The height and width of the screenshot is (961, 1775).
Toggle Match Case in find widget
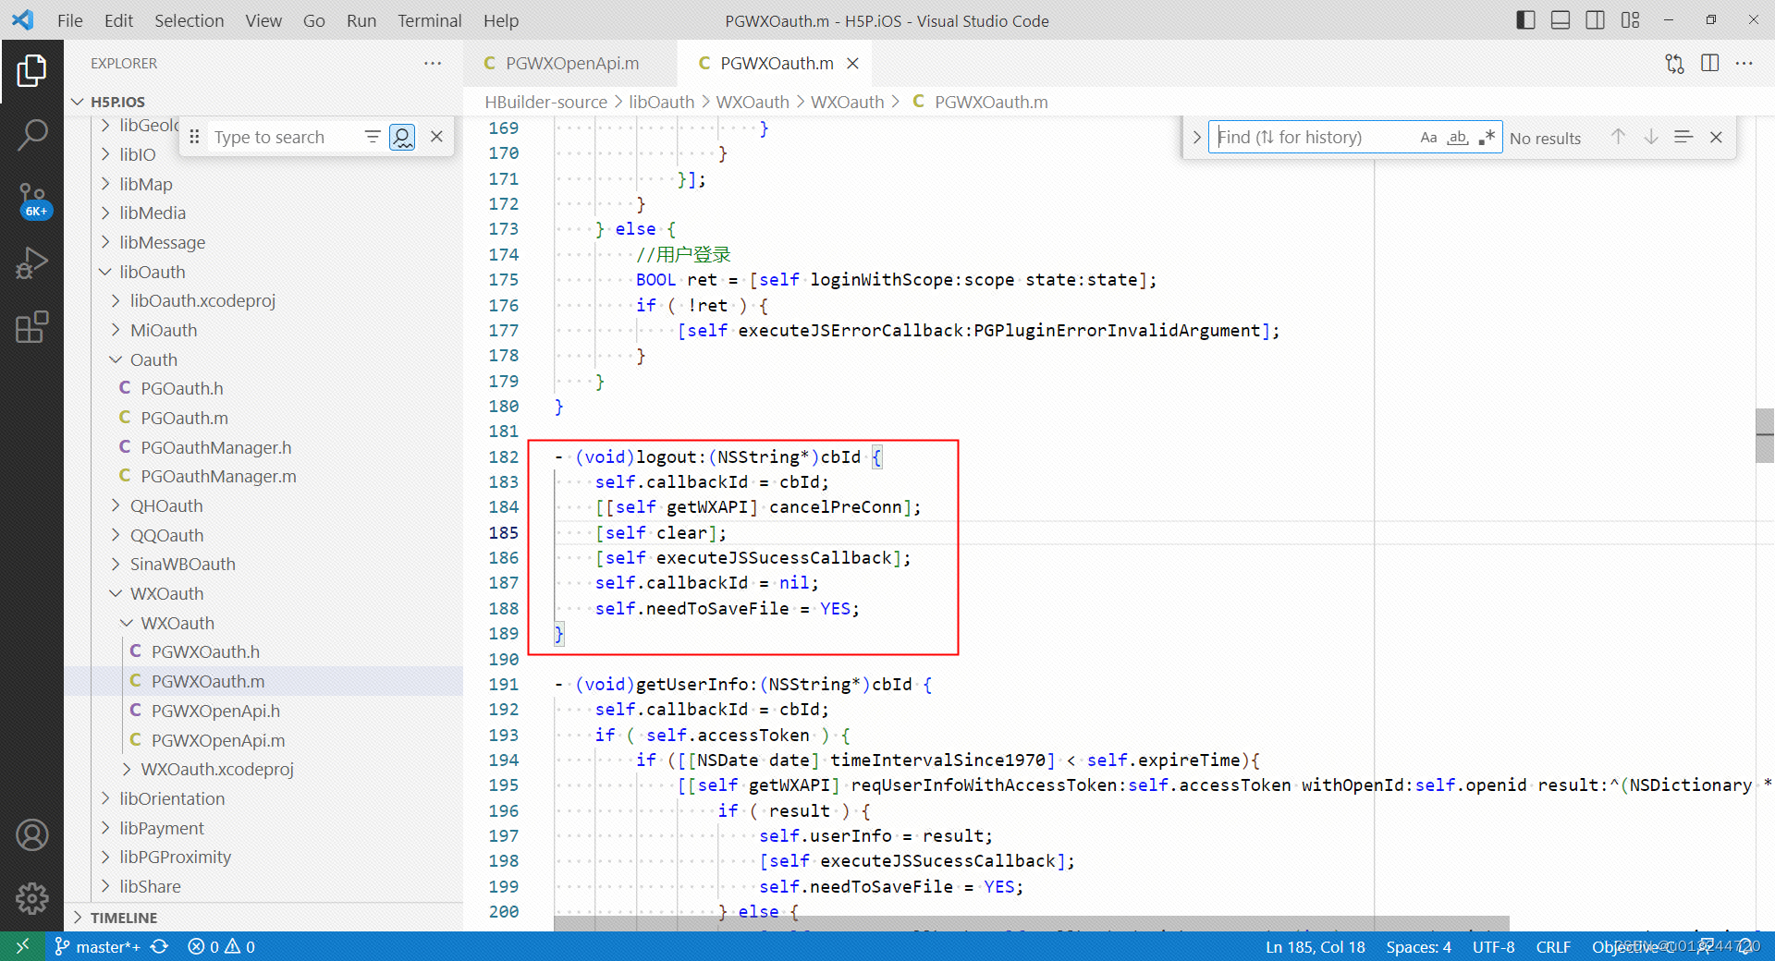[x=1428, y=137]
